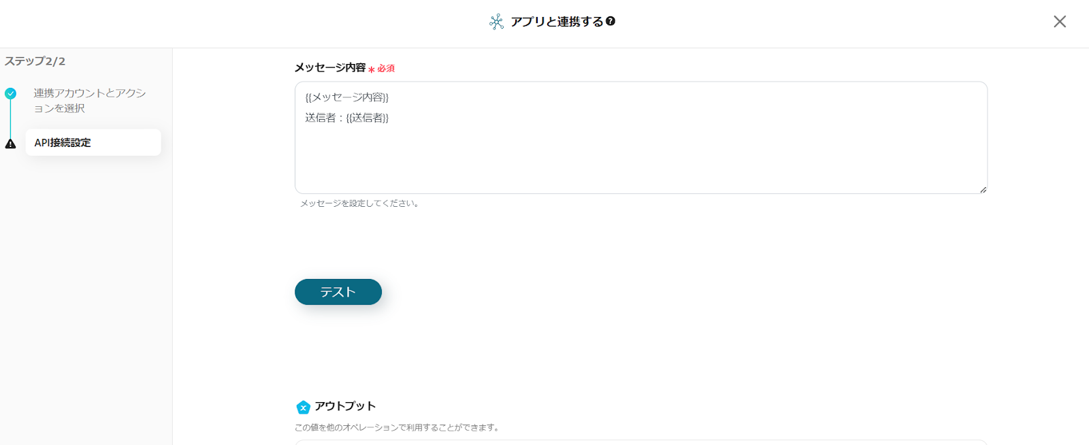Viewport: 1089px width, 445px height.
Task: Click the メッセージを設定してください hint text
Action: click(359, 203)
